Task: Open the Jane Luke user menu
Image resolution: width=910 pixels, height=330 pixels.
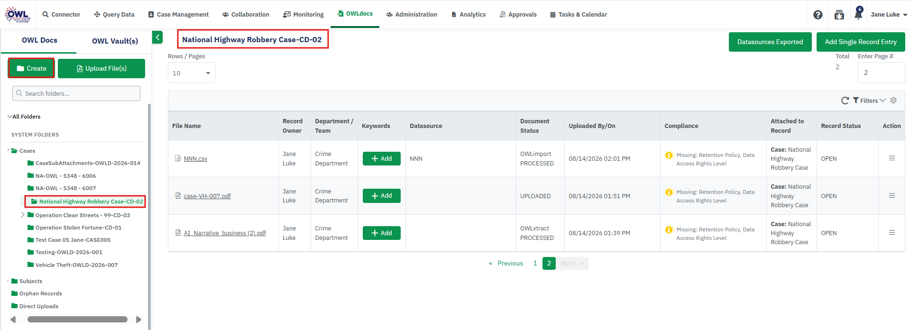Action: pos(889,15)
